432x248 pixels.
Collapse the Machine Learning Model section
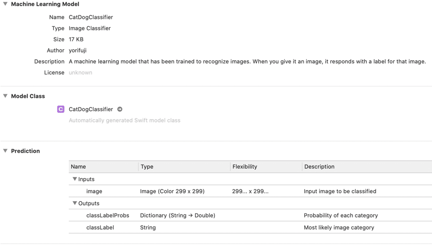pyautogui.click(x=5, y=4)
